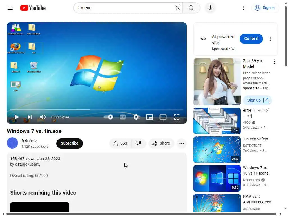Click the Sign in button
Screen dimensions: 288x216
tap(265, 8)
